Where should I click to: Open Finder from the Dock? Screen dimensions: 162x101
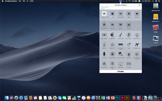click(6, 98)
